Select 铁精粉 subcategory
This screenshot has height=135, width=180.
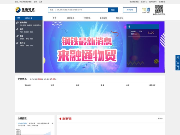(x=22, y=45)
